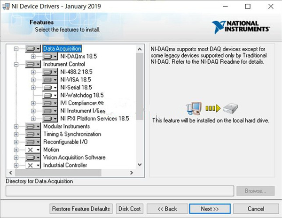The height and width of the screenshot is (218, 282).
Task: Select the Data Acquisition feature
Action: [62, 49]
